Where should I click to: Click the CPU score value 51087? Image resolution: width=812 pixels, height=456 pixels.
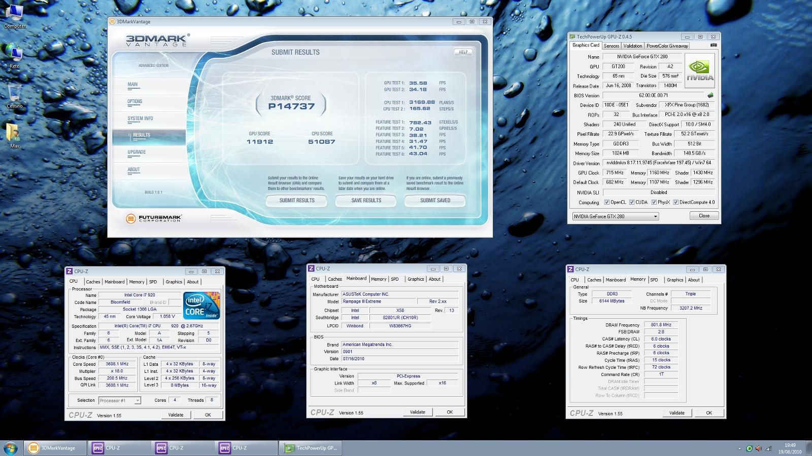[322, 142]
